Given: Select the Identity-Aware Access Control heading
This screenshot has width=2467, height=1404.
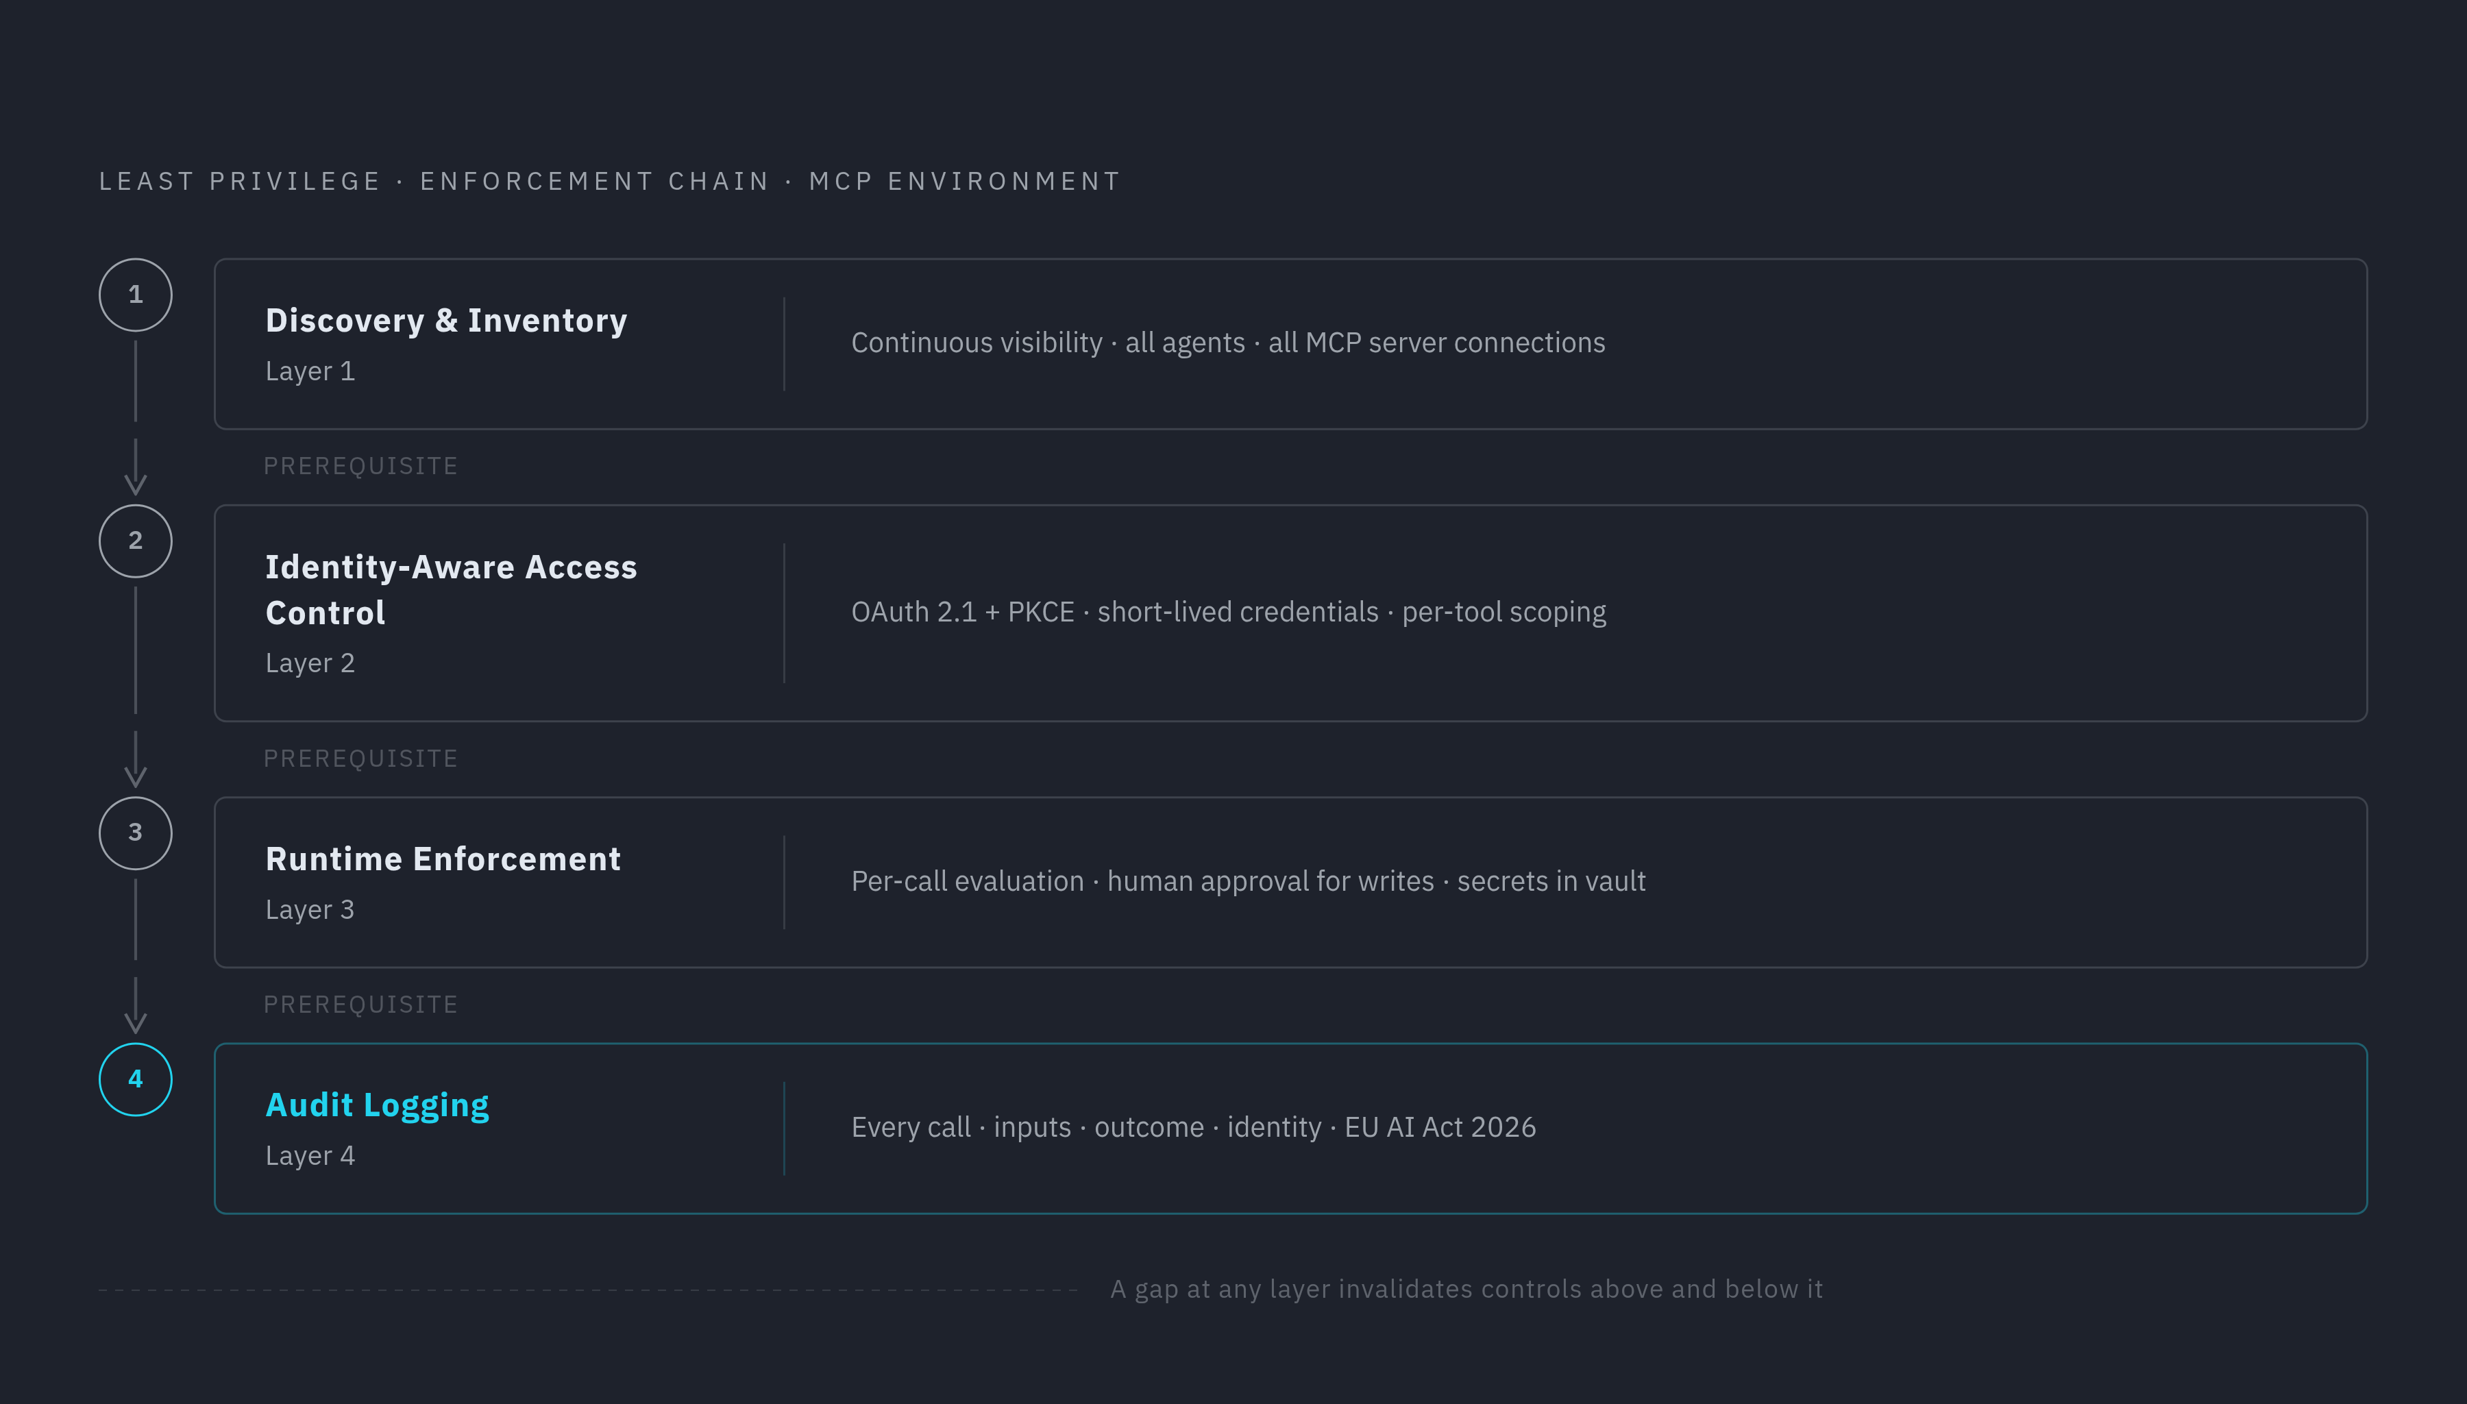Looking at the screenshot, I should tap(451, 589).
